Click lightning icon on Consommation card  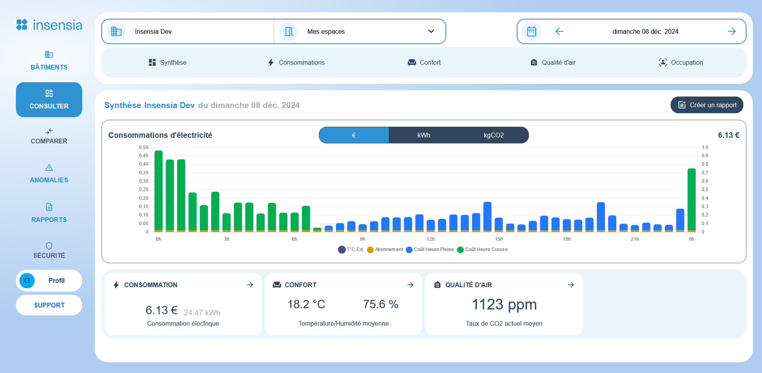(x=116, y=285)
